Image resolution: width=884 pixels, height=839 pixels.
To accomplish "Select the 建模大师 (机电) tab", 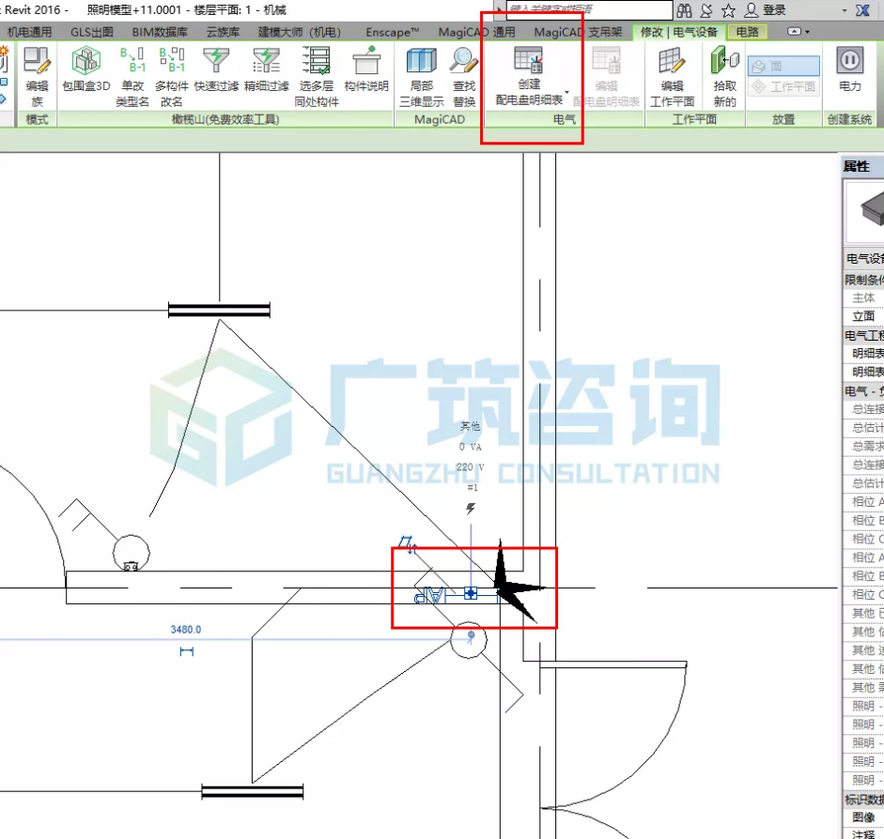I will click(x=300, y=32).
